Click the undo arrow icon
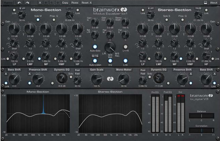Viewport: 220px width, 141px height. [19, 3]
